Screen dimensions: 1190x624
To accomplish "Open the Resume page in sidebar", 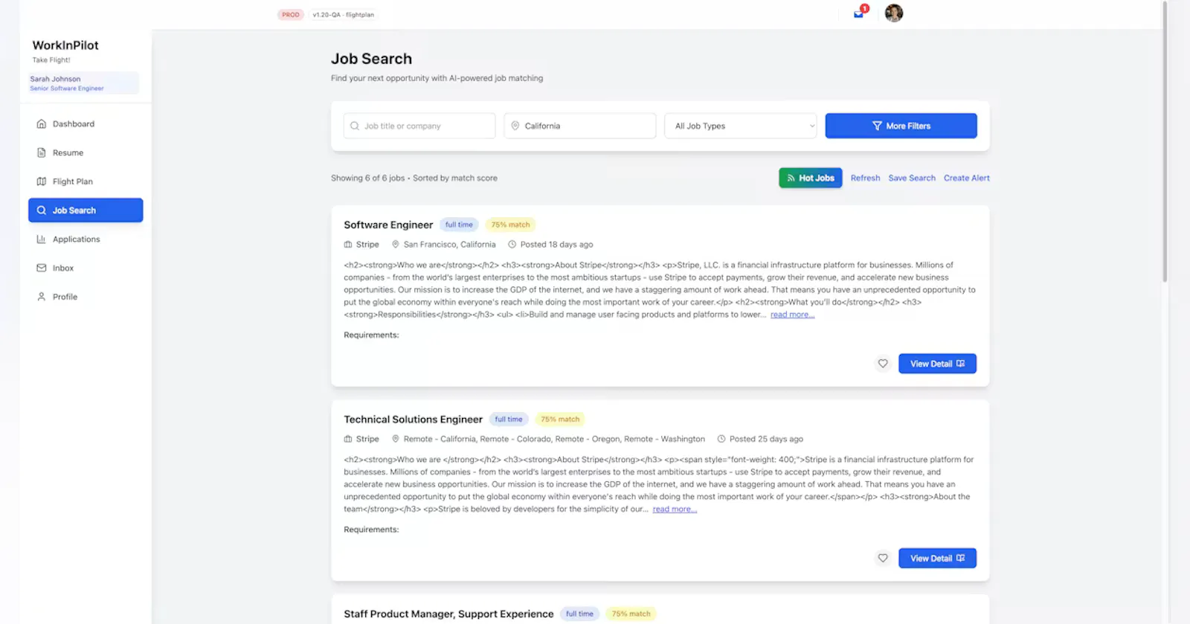I will [86, 152].
